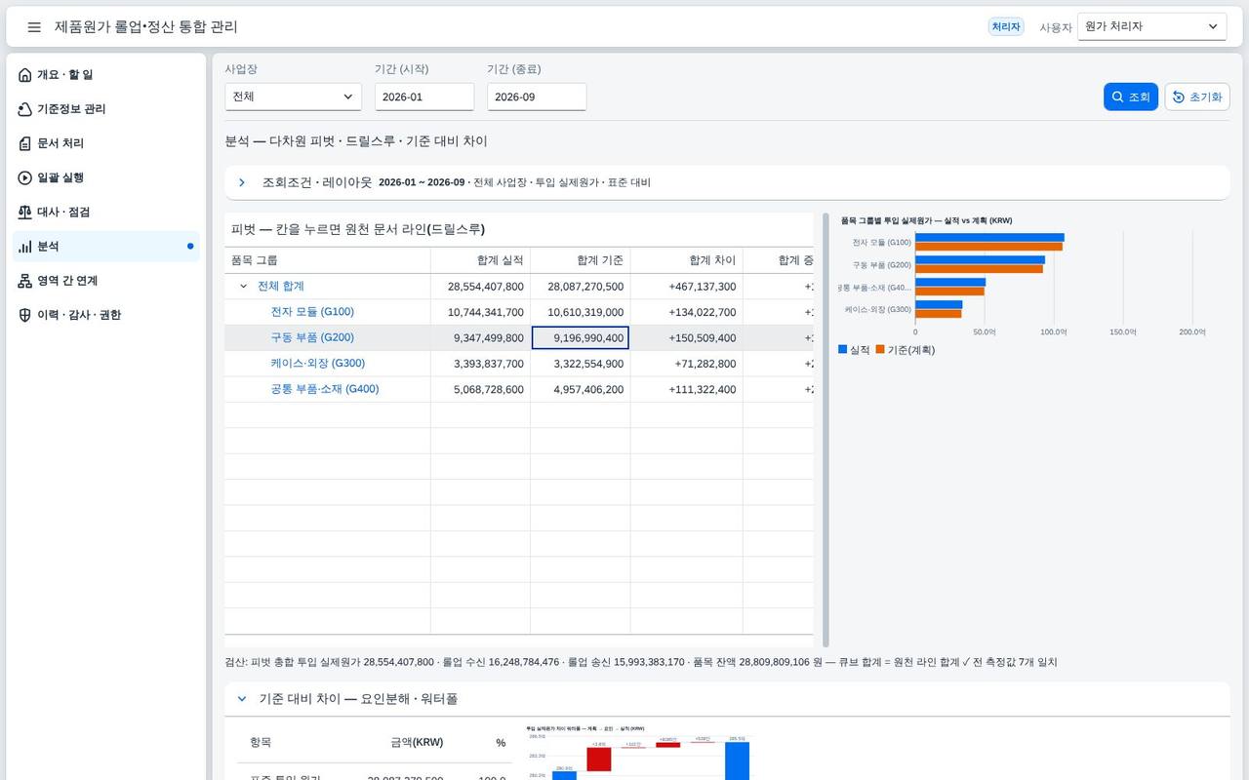Click the 합계 기준 column header

581,260
